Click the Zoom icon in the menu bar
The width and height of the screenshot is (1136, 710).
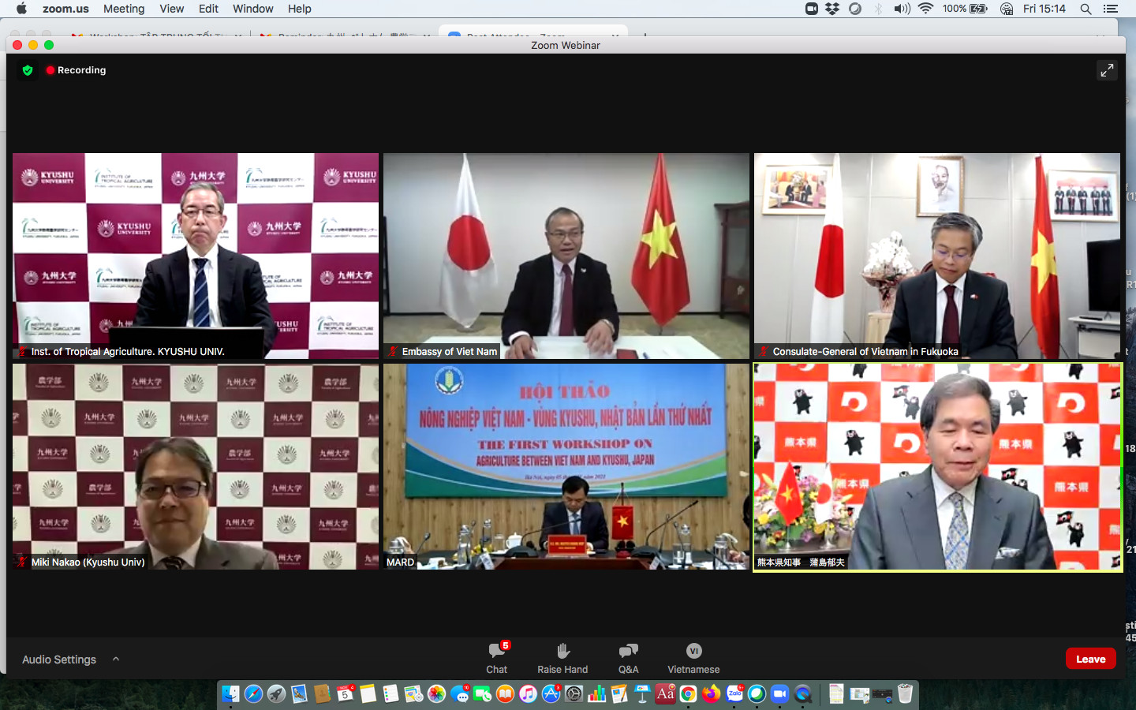point(811,9)
